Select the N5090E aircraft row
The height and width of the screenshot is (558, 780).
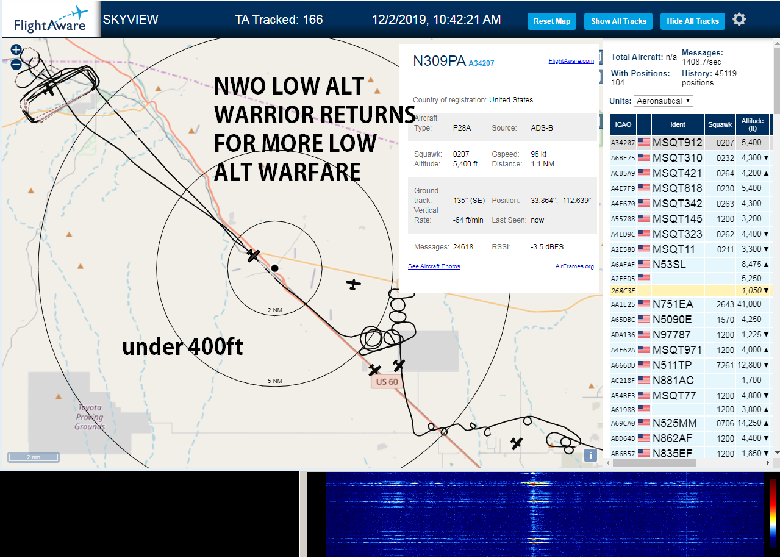click(x=690, y=320)
